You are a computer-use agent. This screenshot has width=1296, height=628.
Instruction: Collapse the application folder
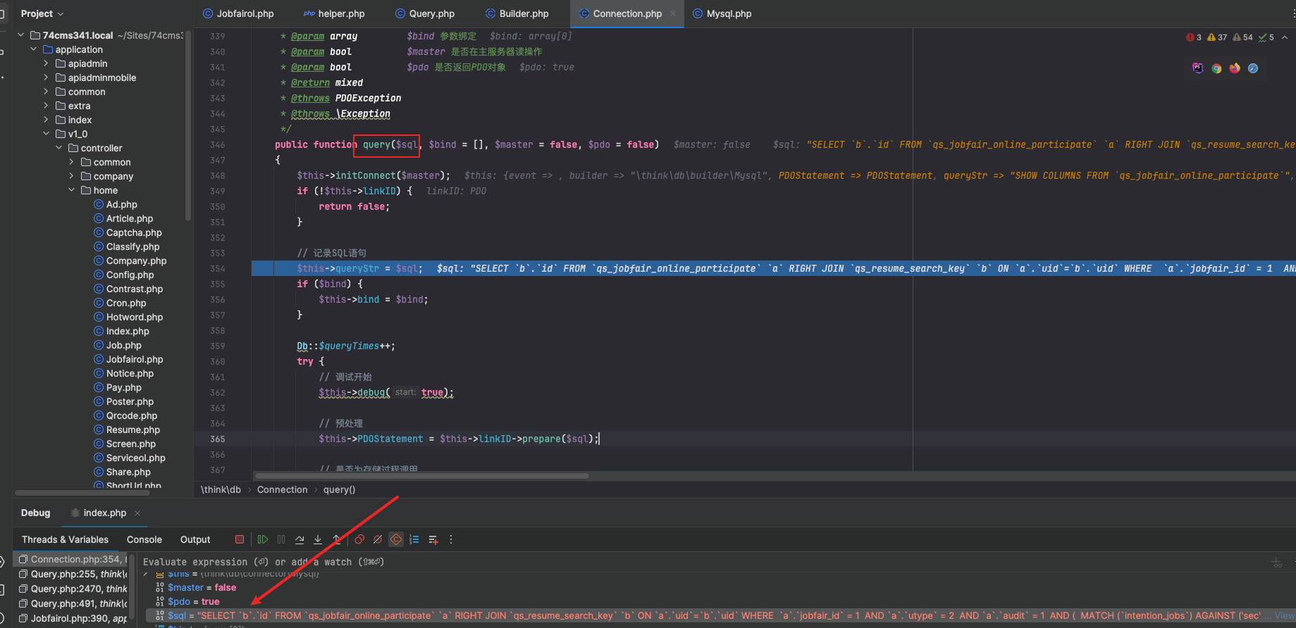(x=33, y=49)
